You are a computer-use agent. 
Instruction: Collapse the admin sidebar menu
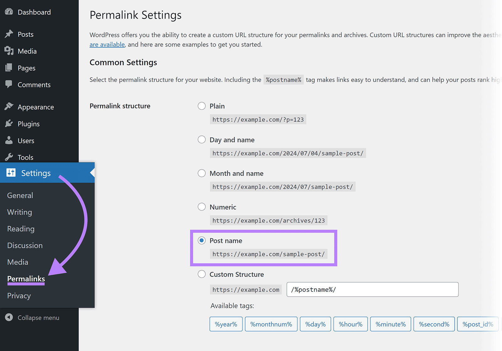click(x=38, y=317)
